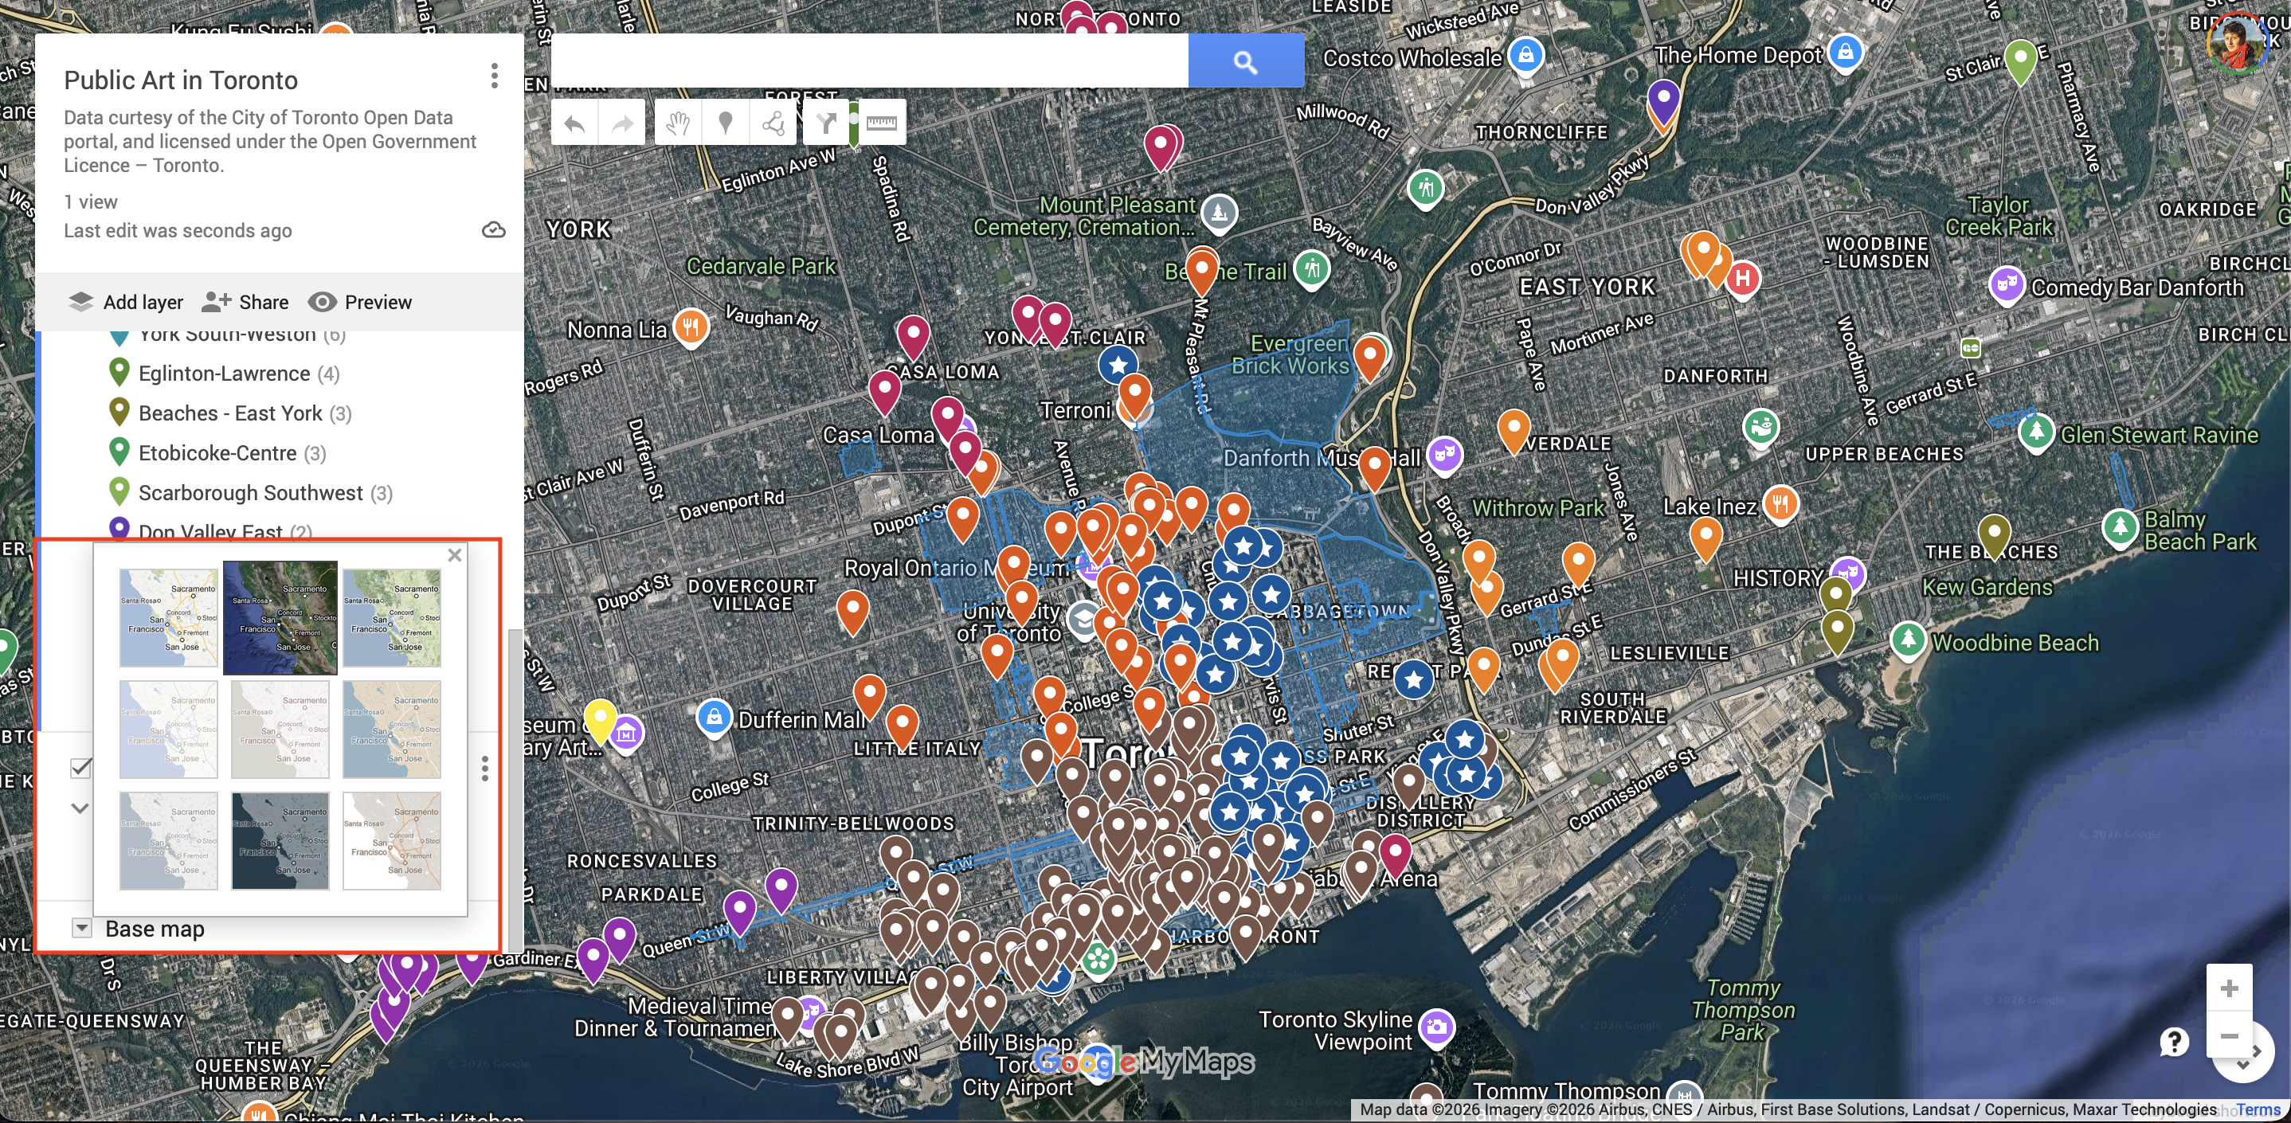Select the Measure distances ruler tool
Image resolution: width=2291 pixels, height=1123 pixels.
point(881,123)
